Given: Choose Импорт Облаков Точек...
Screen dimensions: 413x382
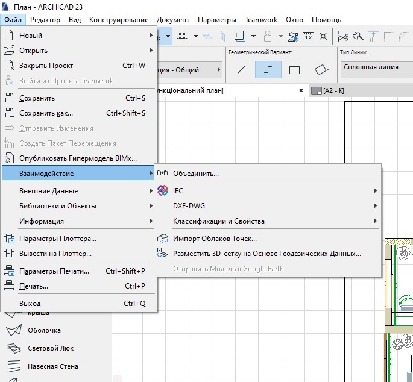Looking at the screenshot, I should pos(268,239).
